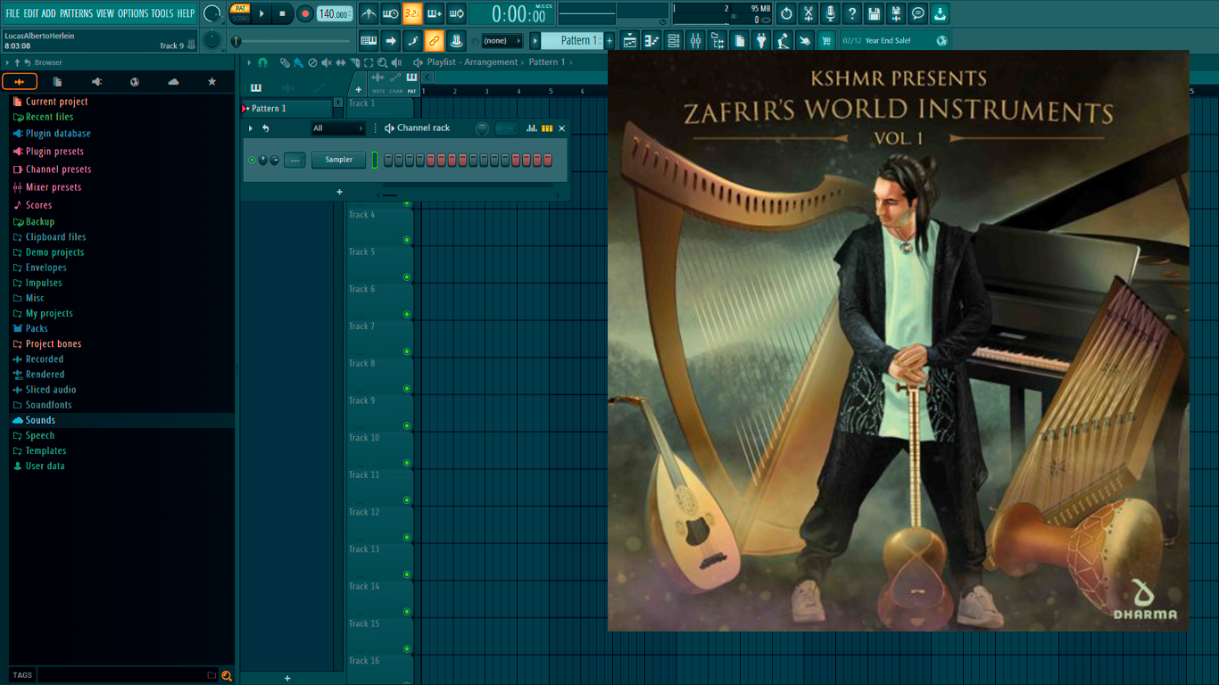The height and width of the screenshot is (685, 1219).
Task: Select the playlist paint brush tool
Action: coord(298,62)
